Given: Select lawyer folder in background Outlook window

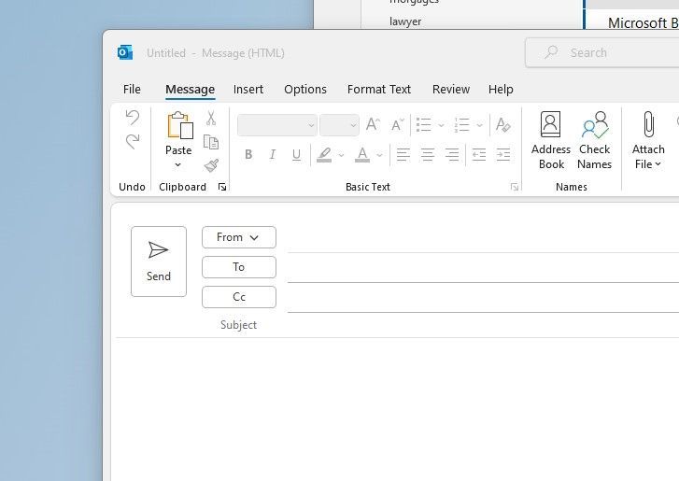Looking at the screenshot, I should tap(405, 21).
